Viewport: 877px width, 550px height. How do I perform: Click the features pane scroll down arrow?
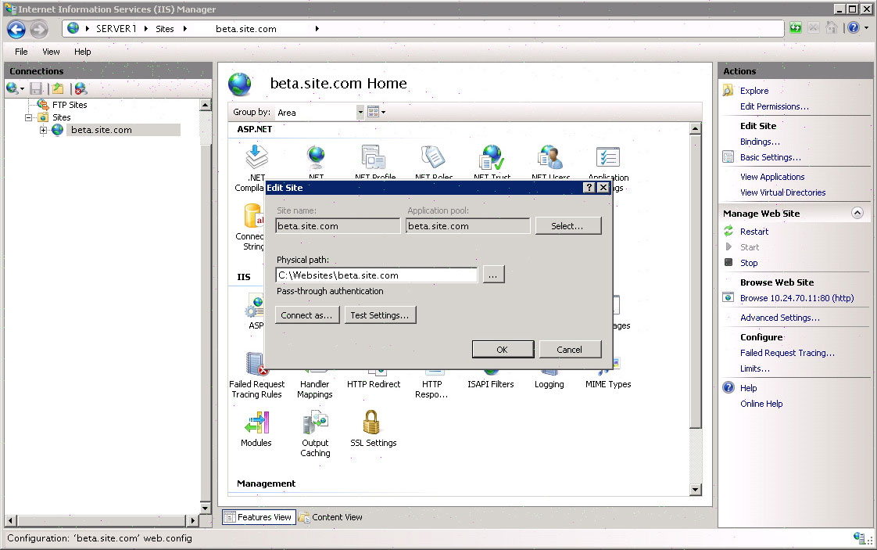point(695,490)
